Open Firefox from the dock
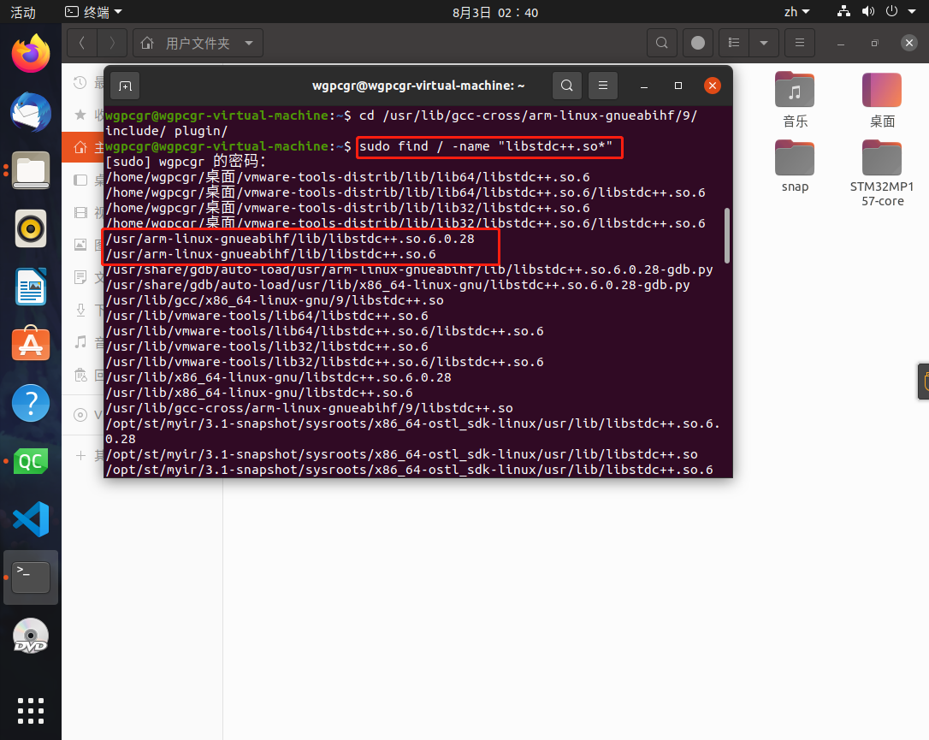The image size is (929, 740). click(x=31, y=54)
